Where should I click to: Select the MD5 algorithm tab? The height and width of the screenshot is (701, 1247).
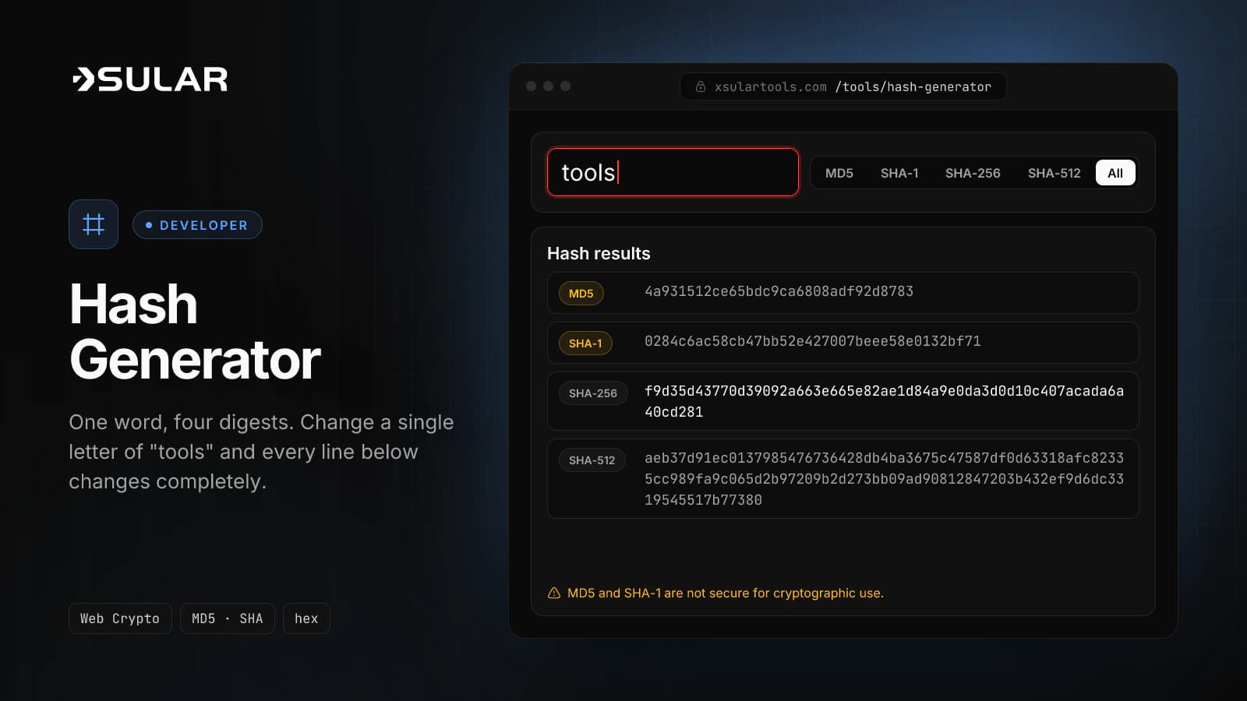coord(839,173)
